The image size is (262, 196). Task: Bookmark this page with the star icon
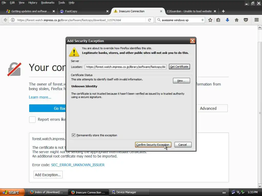coord(210,20)
